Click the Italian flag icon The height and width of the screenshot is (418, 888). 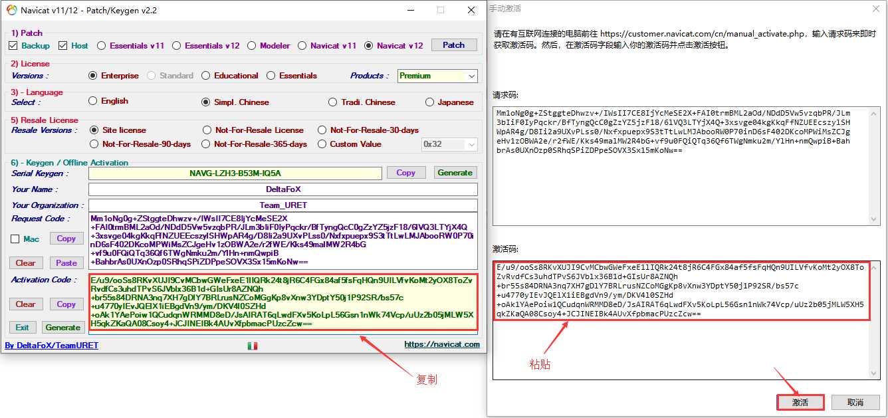click(x=253, y=346)
